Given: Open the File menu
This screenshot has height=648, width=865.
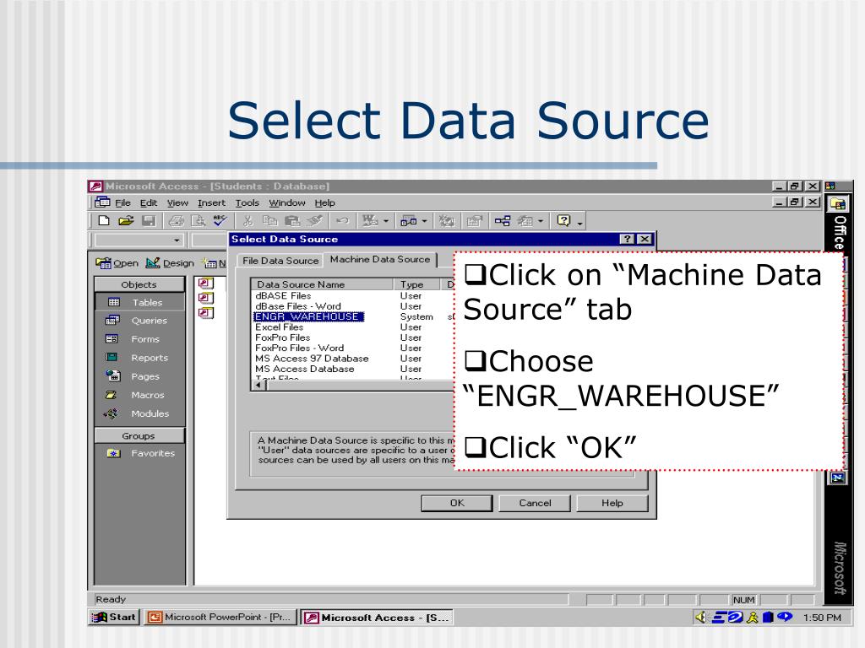Looking at the screenshot, I should [122, 202].
